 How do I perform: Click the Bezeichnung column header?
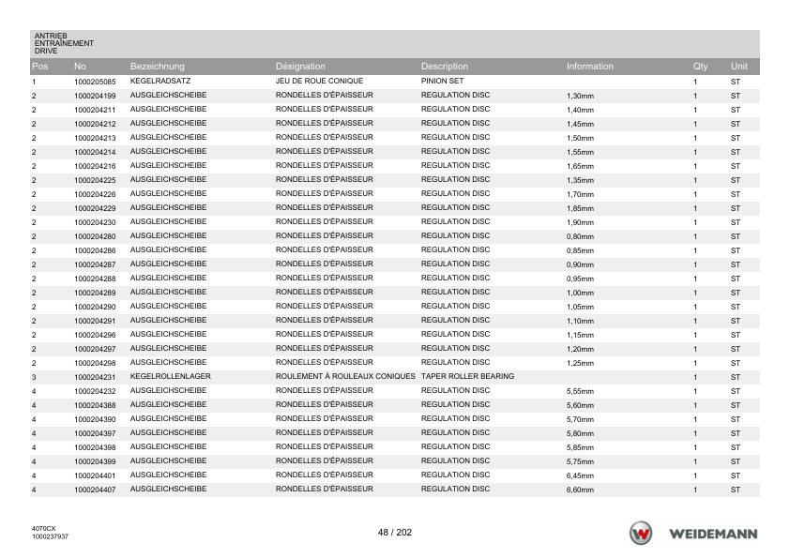coord(158,66)
